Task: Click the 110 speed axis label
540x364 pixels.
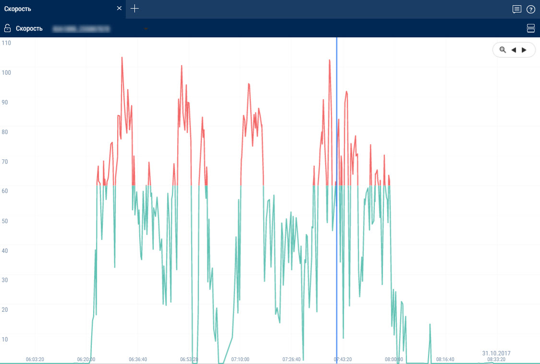Action: click(x=6, y=43)
